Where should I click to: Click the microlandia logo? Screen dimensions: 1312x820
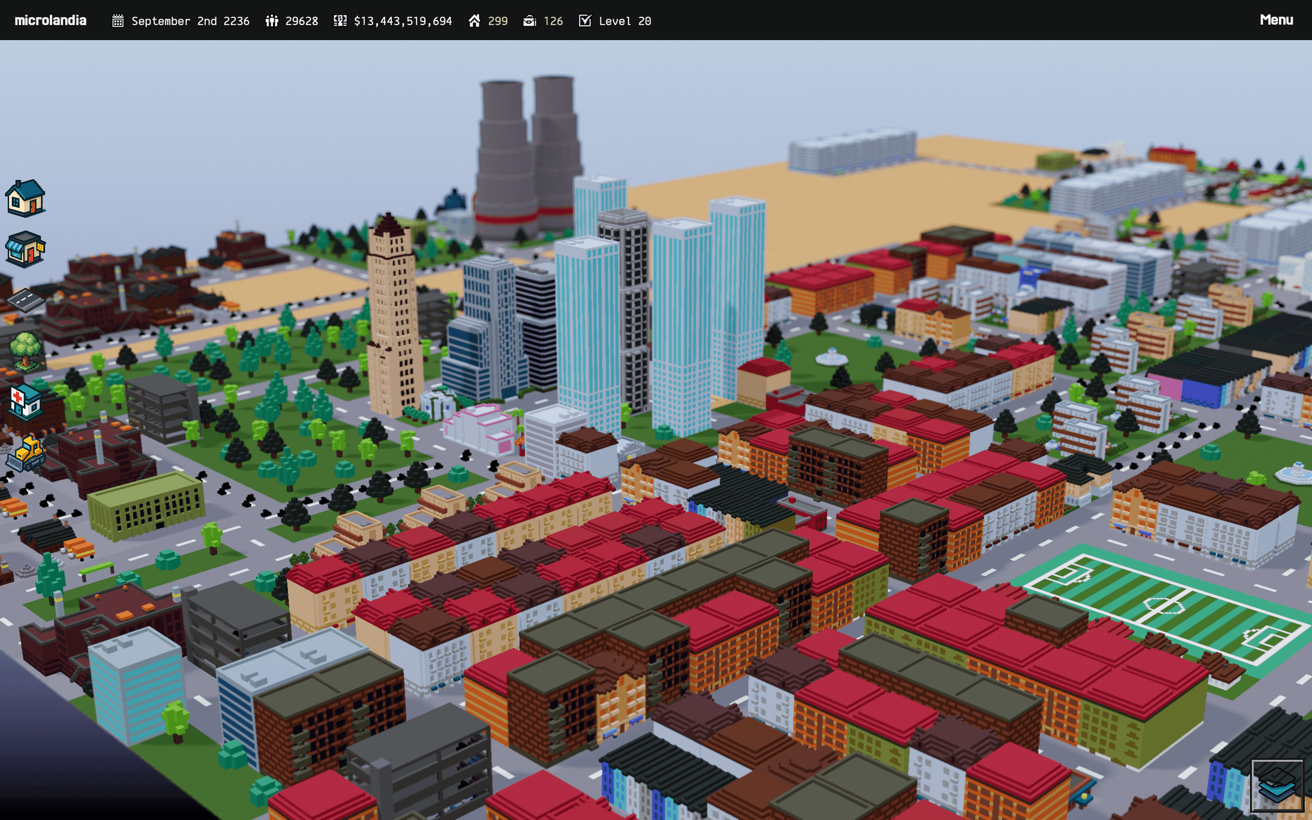tap(51, 20)
